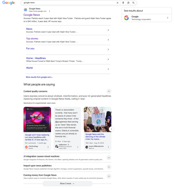Open Google Technology corporation chevron
Screen dimensions: 175x189
pos(167,18)
